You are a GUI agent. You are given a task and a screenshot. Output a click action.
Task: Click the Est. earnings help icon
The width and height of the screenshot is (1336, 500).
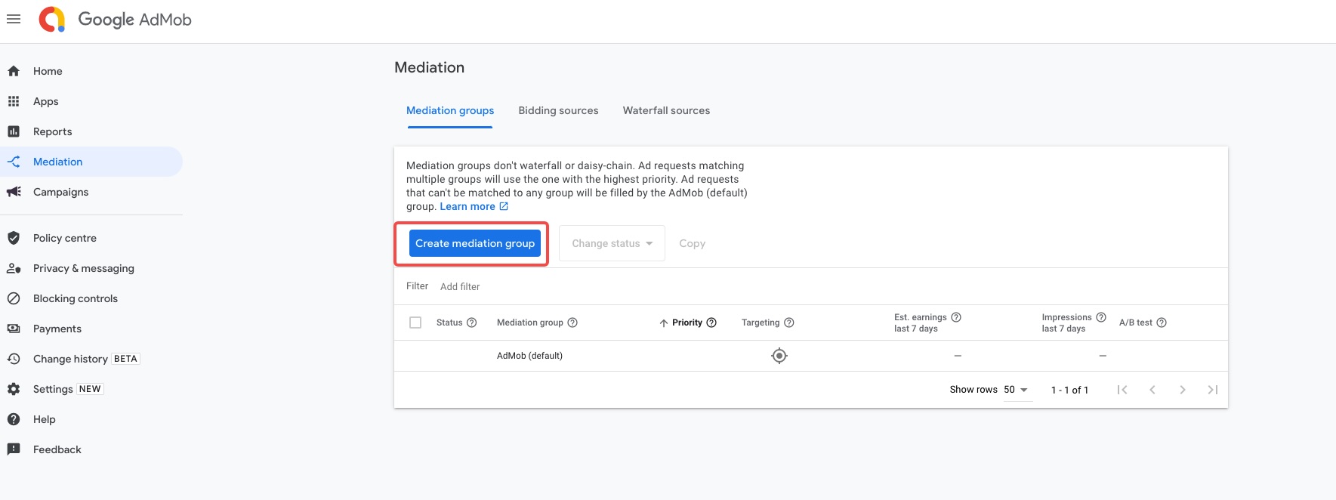(956, 317)
